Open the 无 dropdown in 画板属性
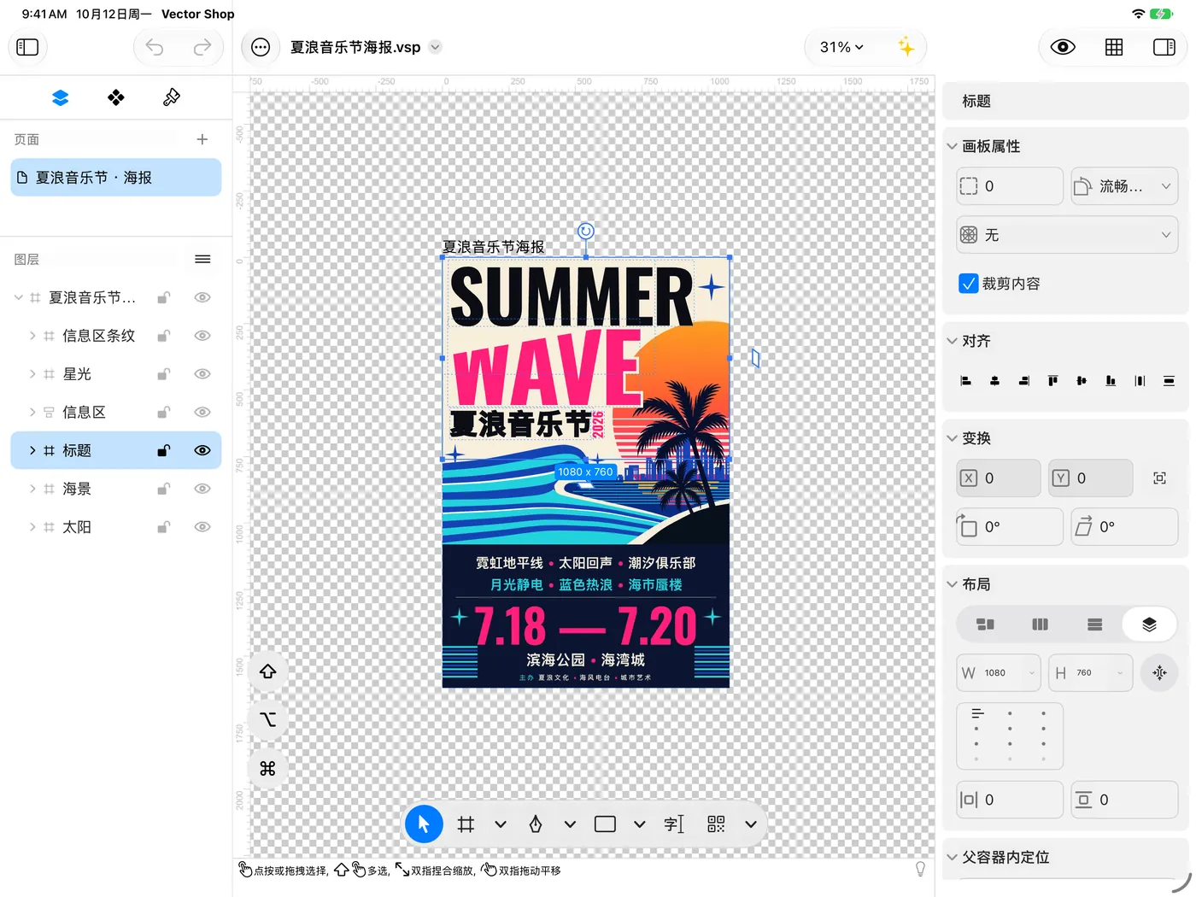This screenshot has width=1196, height=897. 1067,235
